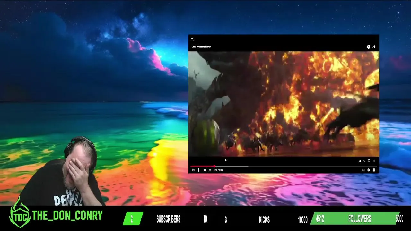
Task: Open the playlist queue icon
Action: (192, 39)
